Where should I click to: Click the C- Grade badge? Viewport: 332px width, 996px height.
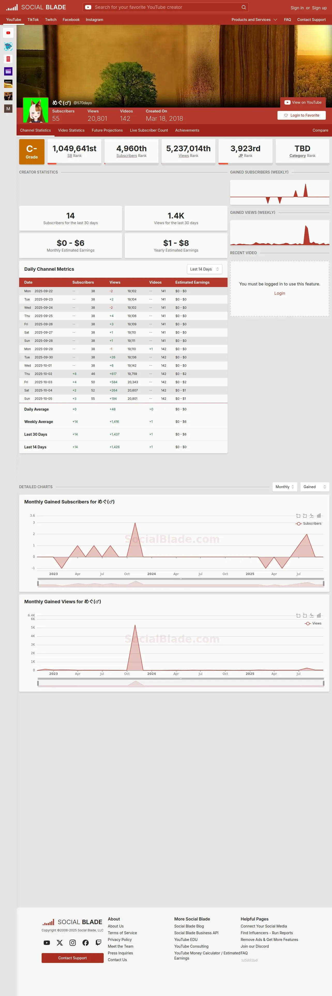coord(32,152)
